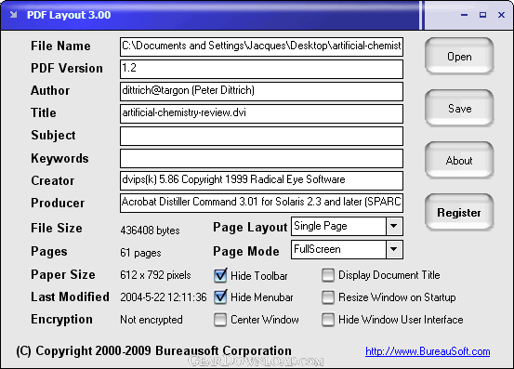Image resolution: width=514 pixels, height=369 pixels.
Task: Show the About dialog
Action: pos(459,161)
